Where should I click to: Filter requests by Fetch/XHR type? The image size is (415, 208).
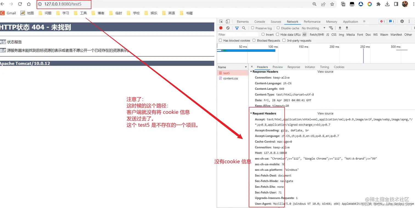pos(317,35)
